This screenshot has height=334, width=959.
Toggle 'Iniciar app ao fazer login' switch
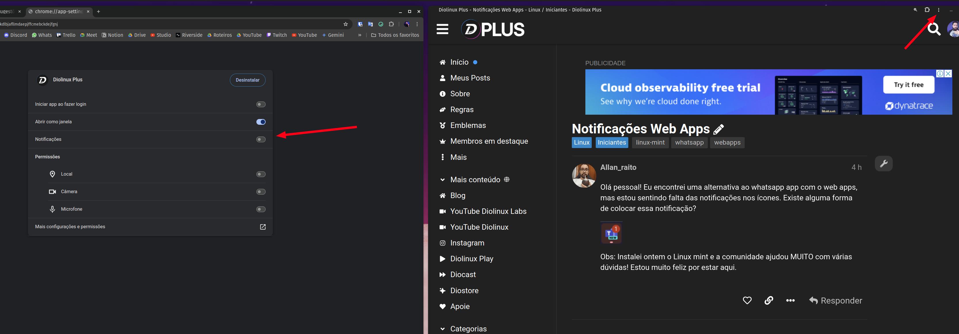click(x=261, y=104)
